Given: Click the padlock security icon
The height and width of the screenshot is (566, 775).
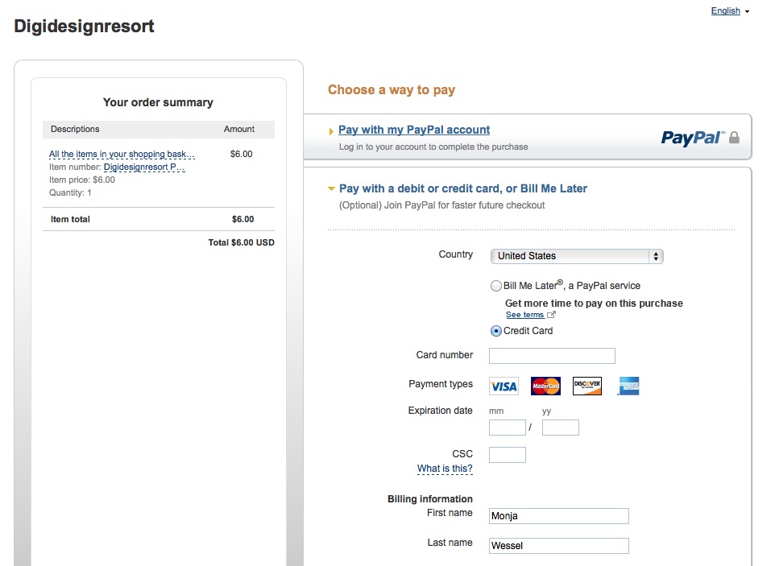Looking at the screenshot, I should (734, 138).
